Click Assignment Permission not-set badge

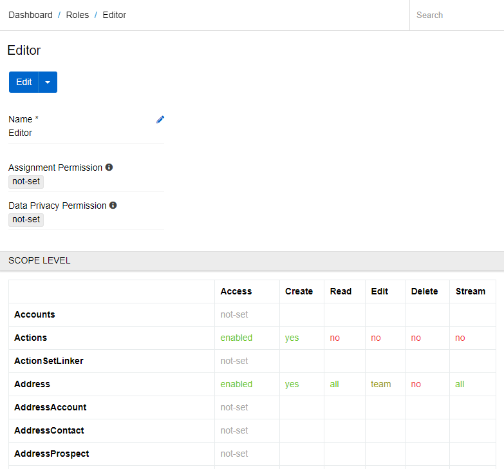tap(26, 182)
